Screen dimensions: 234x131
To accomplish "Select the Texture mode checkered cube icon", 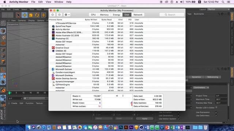I will coord(3,37).
